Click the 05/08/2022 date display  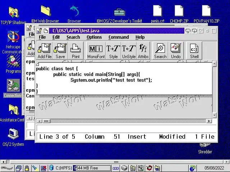(214, 168)
